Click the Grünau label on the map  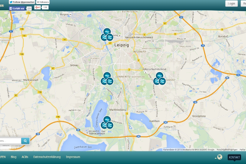(74, 65)
